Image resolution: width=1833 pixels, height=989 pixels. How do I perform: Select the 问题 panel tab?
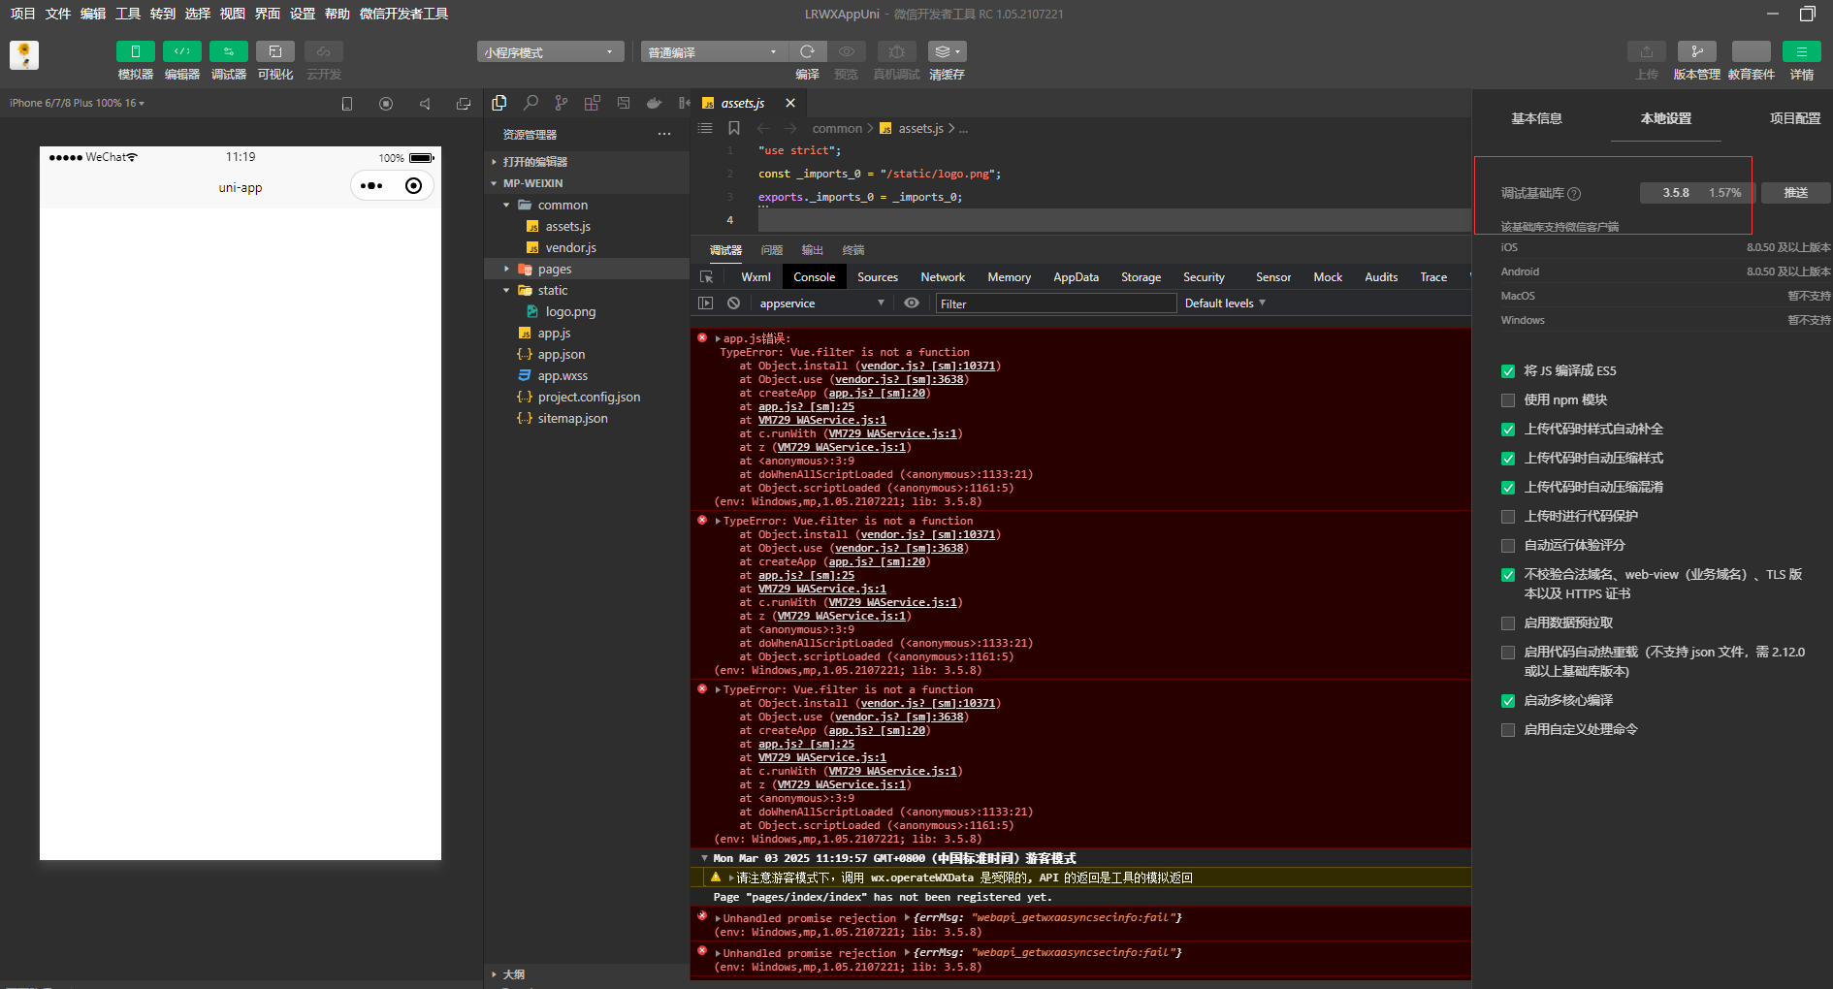coord(772,250)
